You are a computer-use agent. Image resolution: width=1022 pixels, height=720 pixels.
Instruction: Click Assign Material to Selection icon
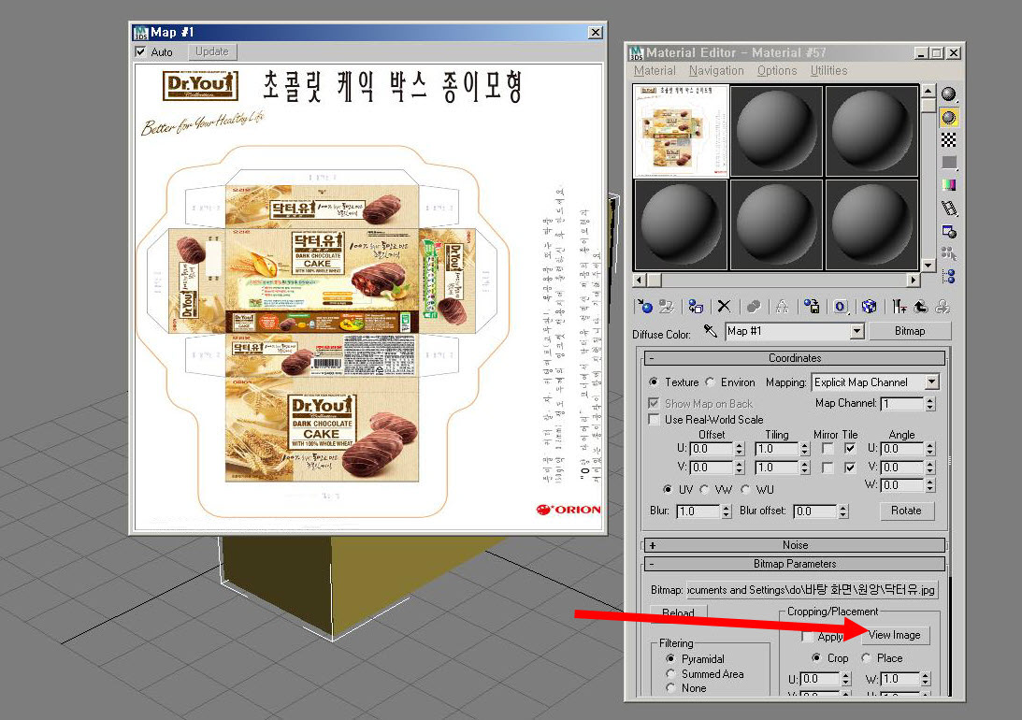(696, 307)
